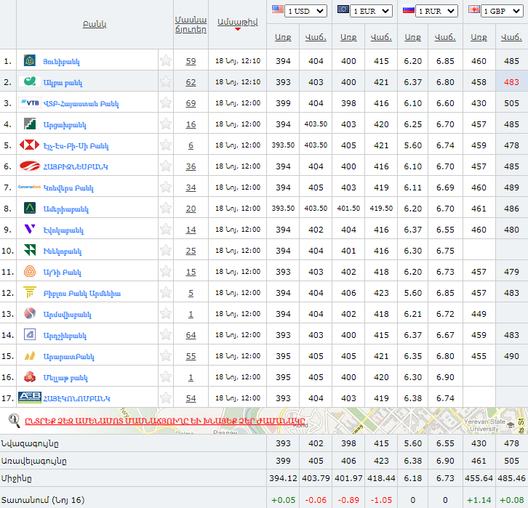Click the GBP maximum sell value 505 in summary
The height and width of the screenshot is (508, 528).
511,461
